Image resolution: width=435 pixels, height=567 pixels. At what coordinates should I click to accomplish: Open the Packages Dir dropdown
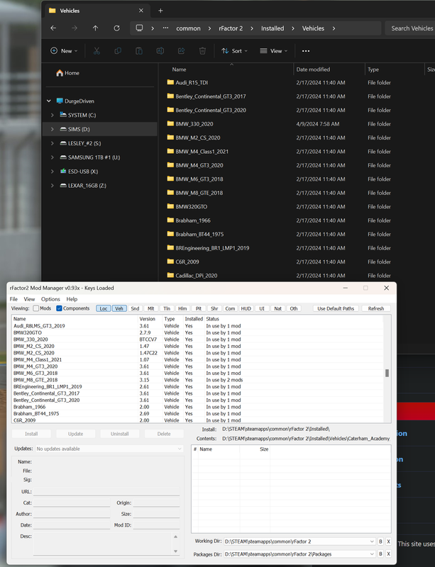tap(372, 554)
